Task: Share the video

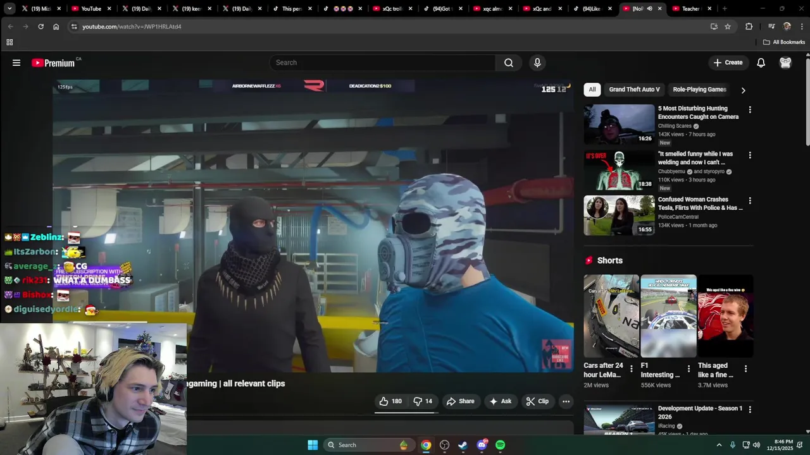Action: [x=460, y=401]
